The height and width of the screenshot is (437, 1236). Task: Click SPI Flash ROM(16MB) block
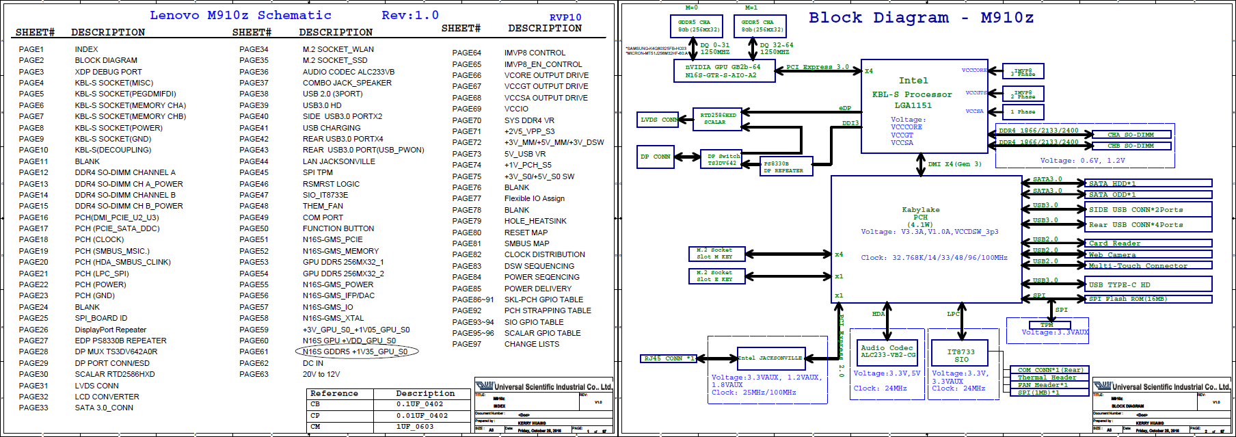[x=1148, y=299]
